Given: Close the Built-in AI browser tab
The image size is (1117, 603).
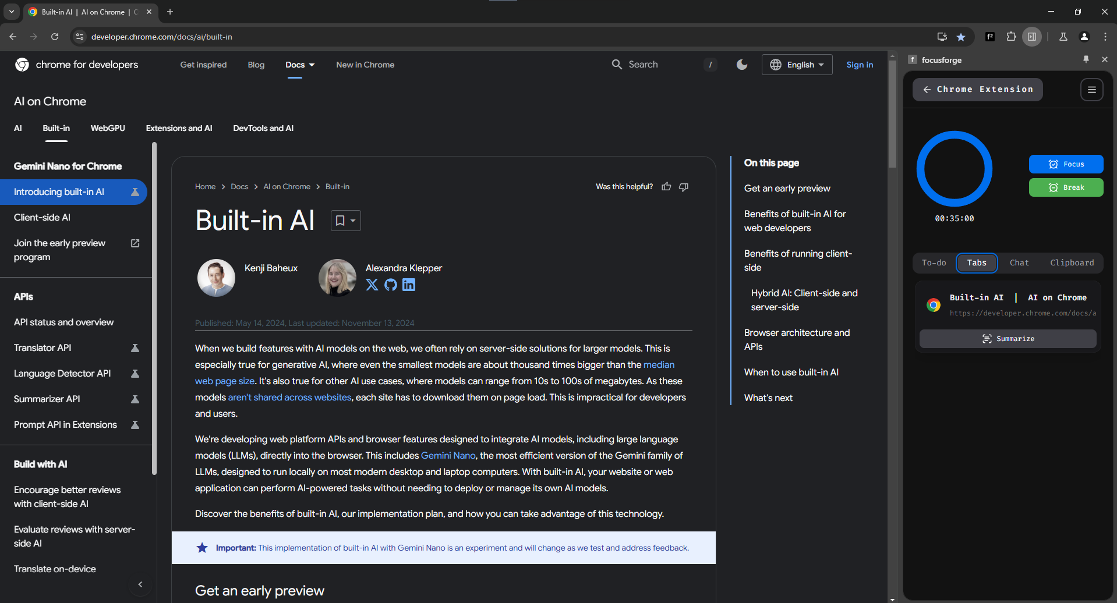Looking at the screenshot, I should coord(149,12).
